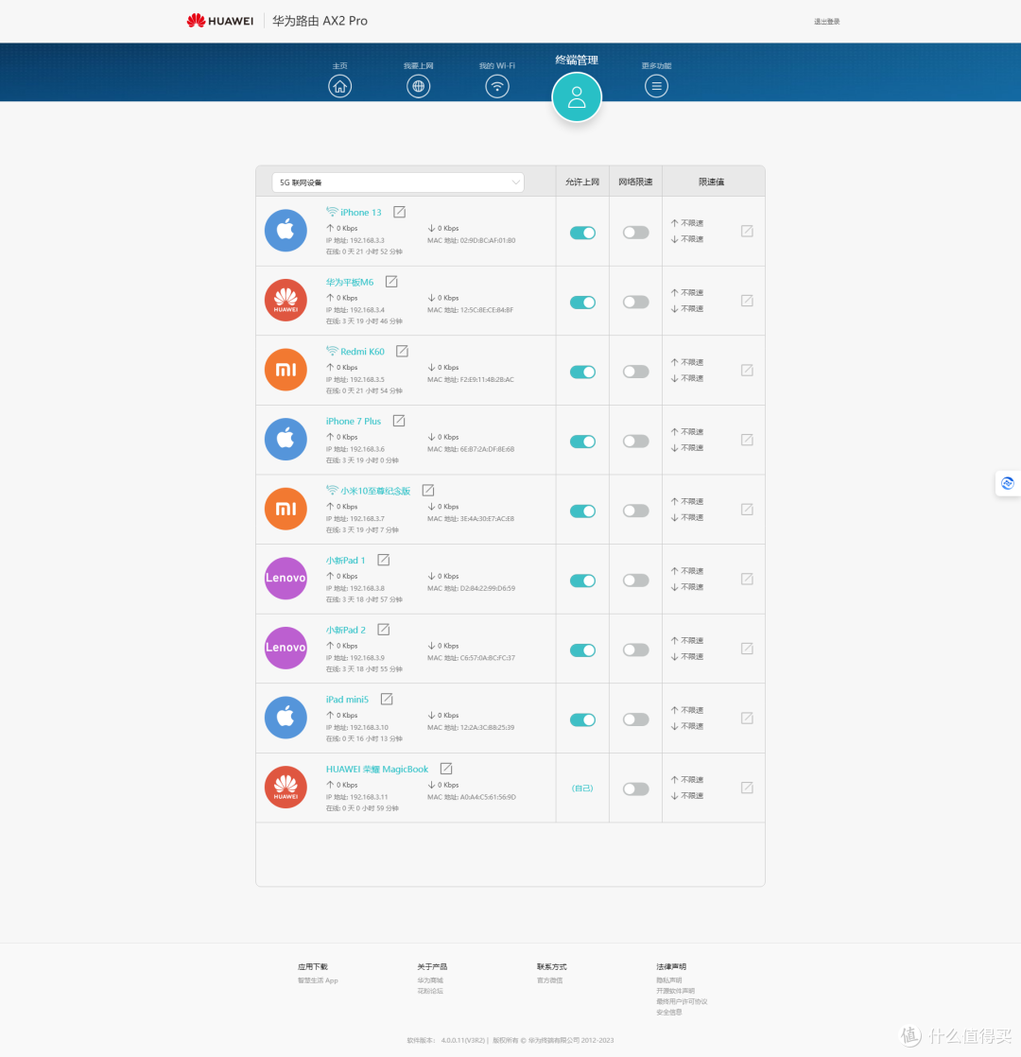Edit speed limit values for 小新Pad 2
The height and width of the screenshot is (1057, 1021).
point(747,649)
